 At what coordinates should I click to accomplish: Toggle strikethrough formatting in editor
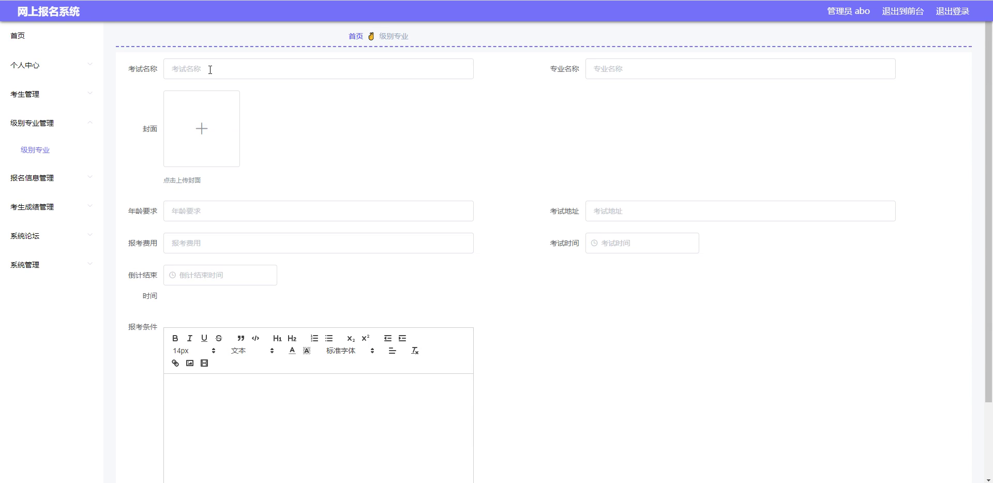click(x=219, y=338)
